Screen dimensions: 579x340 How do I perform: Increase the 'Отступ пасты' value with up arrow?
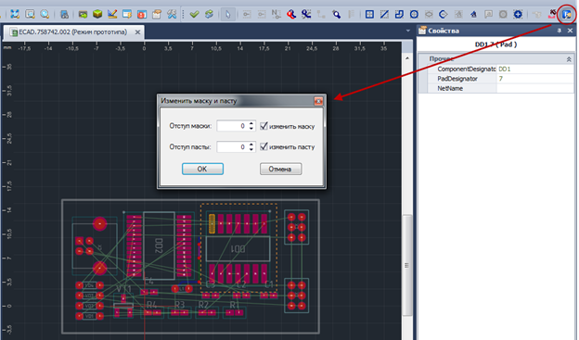click(x=251, y=145)
